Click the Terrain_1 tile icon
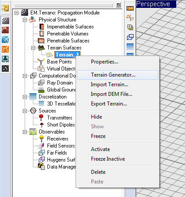 [x=50, y=55]
